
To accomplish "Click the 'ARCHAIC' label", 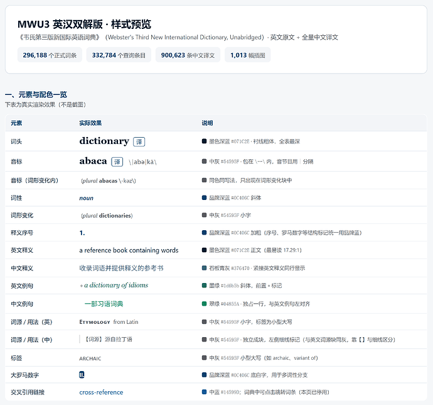I will pos(90,358).
